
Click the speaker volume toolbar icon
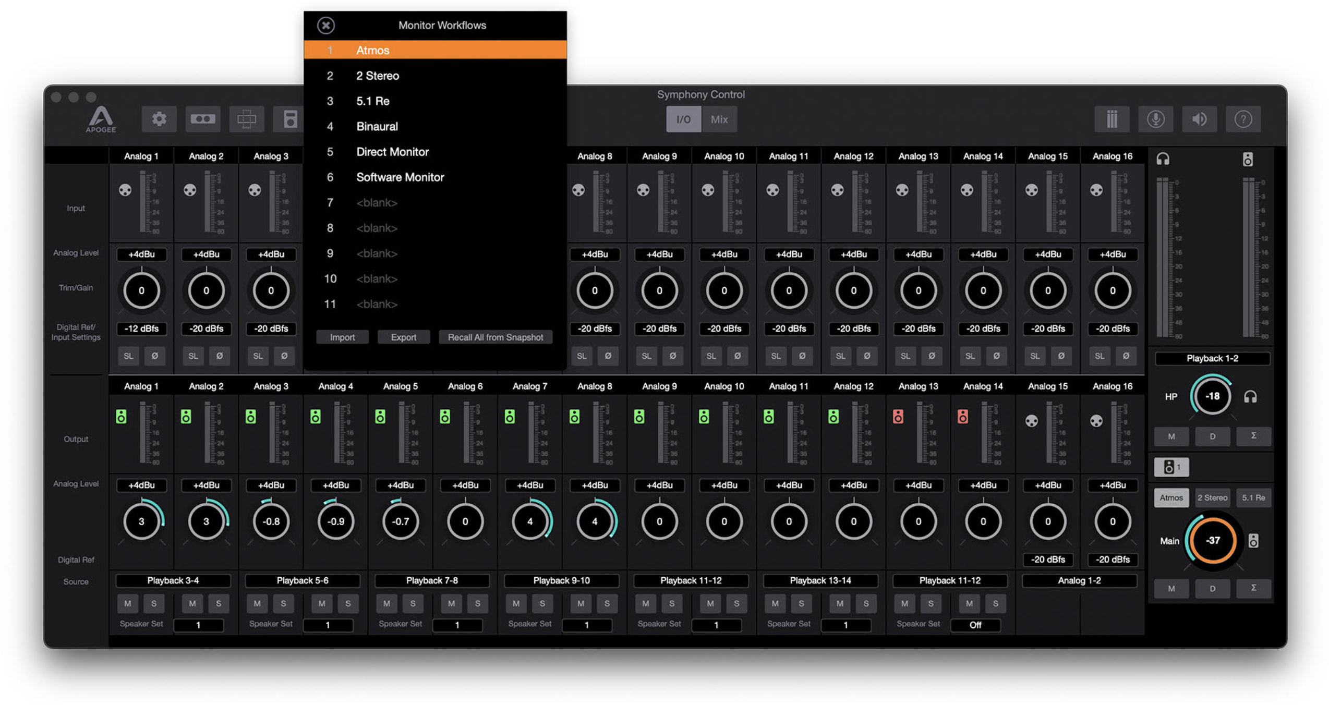coord(1199,119)
